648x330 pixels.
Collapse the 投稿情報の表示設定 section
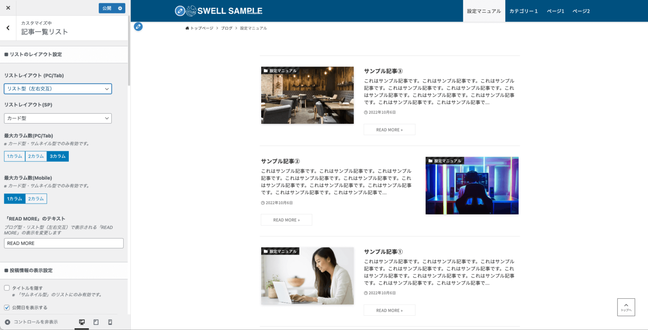pos(64,270)
